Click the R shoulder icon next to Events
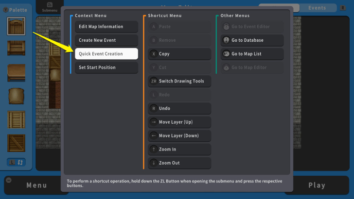The height and width of the screenshot is (199, 354). pyautogui.click(x=343, y=8)
